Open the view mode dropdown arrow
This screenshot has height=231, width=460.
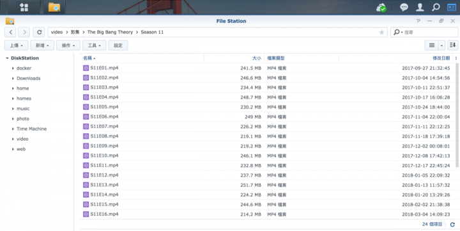441,45
